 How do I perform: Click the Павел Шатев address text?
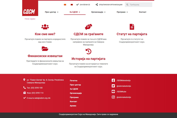coord(45,81)
